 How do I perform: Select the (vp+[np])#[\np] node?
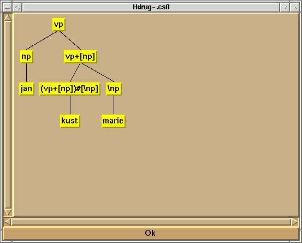pyautogui.click(x=70, y=89)
